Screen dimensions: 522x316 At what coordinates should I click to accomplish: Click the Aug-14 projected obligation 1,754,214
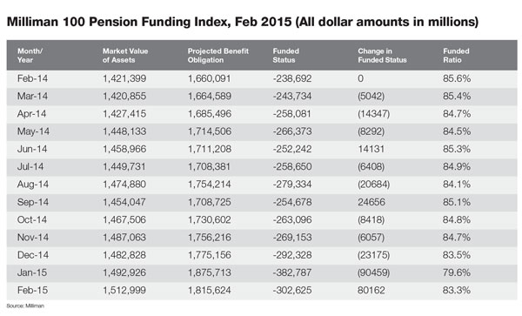[x=210, y=185]
